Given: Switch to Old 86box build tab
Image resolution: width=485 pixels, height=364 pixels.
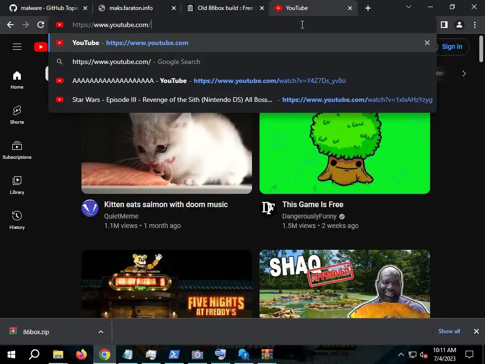Looking at the screenshot, I should (x=224, y=8).
